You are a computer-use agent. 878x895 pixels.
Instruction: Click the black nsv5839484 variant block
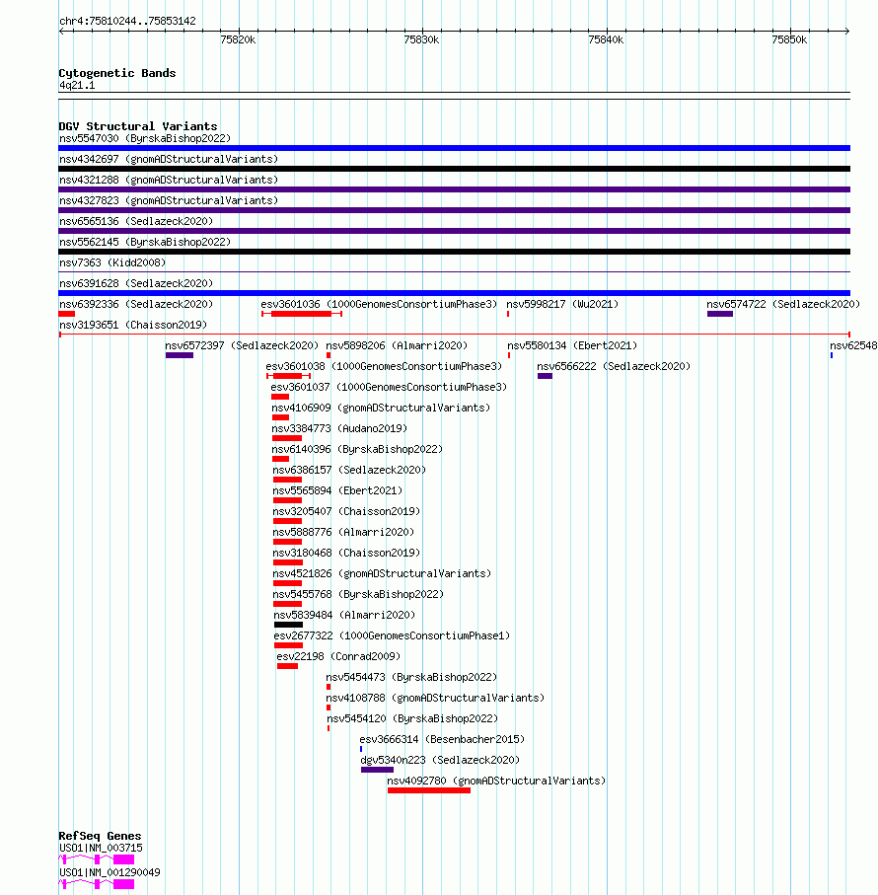(x=288, y=625)
